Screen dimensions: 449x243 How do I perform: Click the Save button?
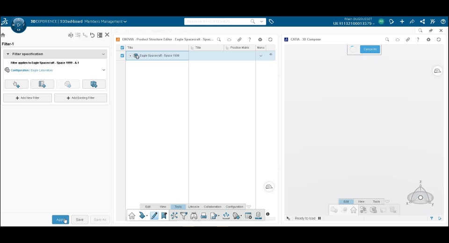point(80,220)
